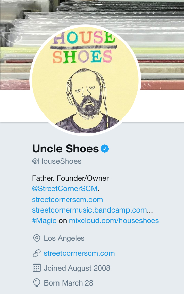Click the calendar joined-date icon
Image resolution: width=184 pixels, height=294 pixels.
point(37,268)
